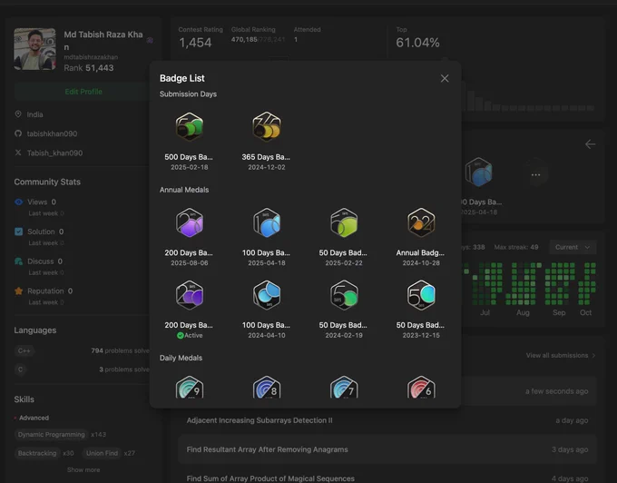Select daily medal numbered 9
This screenshot has height=483, width=617.
tap(190, 387)
